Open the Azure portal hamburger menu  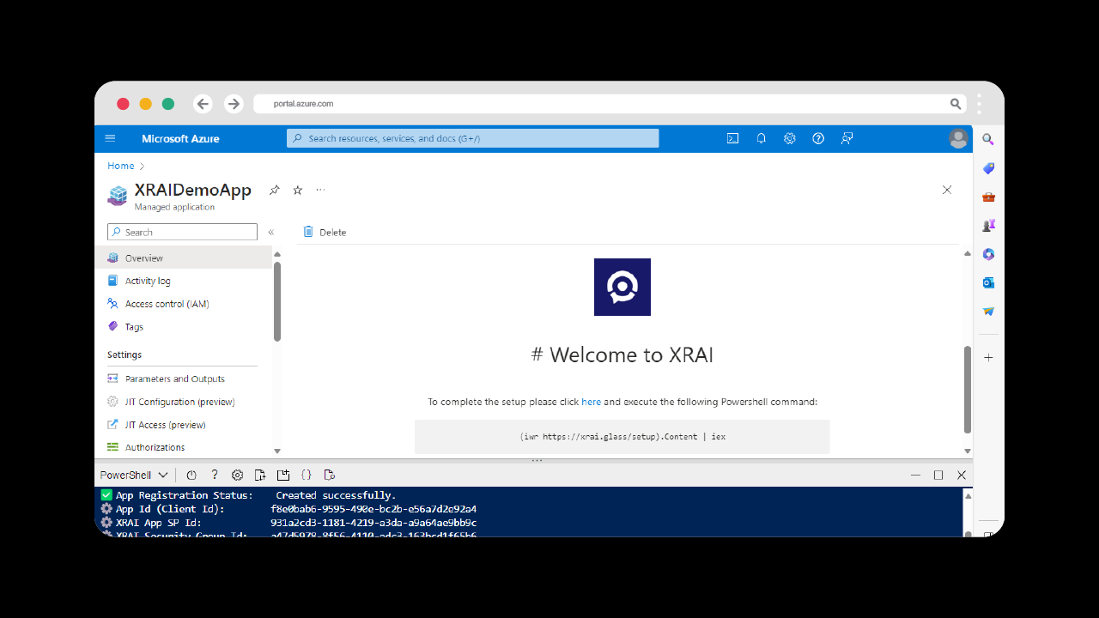(110, 138)
